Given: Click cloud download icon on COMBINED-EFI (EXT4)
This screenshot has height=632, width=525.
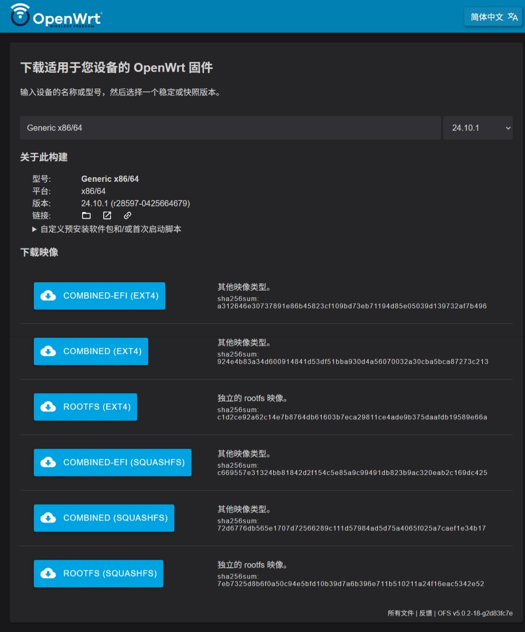Looking at the screenshot, I should point(48,296).
